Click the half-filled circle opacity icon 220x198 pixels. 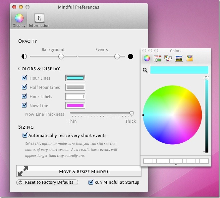pyautogui.click(x=24, y=56)
